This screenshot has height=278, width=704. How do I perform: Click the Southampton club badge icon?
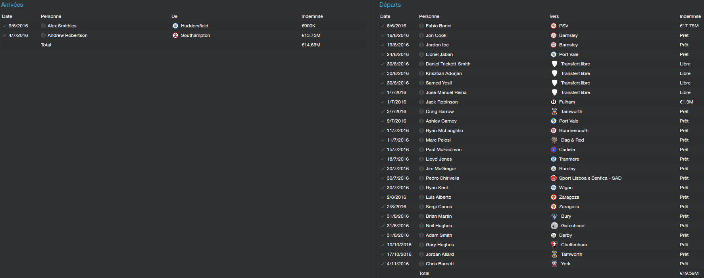click(175, 35)
